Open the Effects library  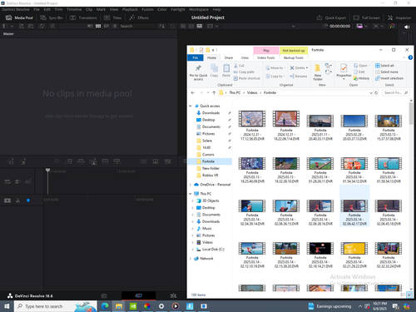point(139,17)
